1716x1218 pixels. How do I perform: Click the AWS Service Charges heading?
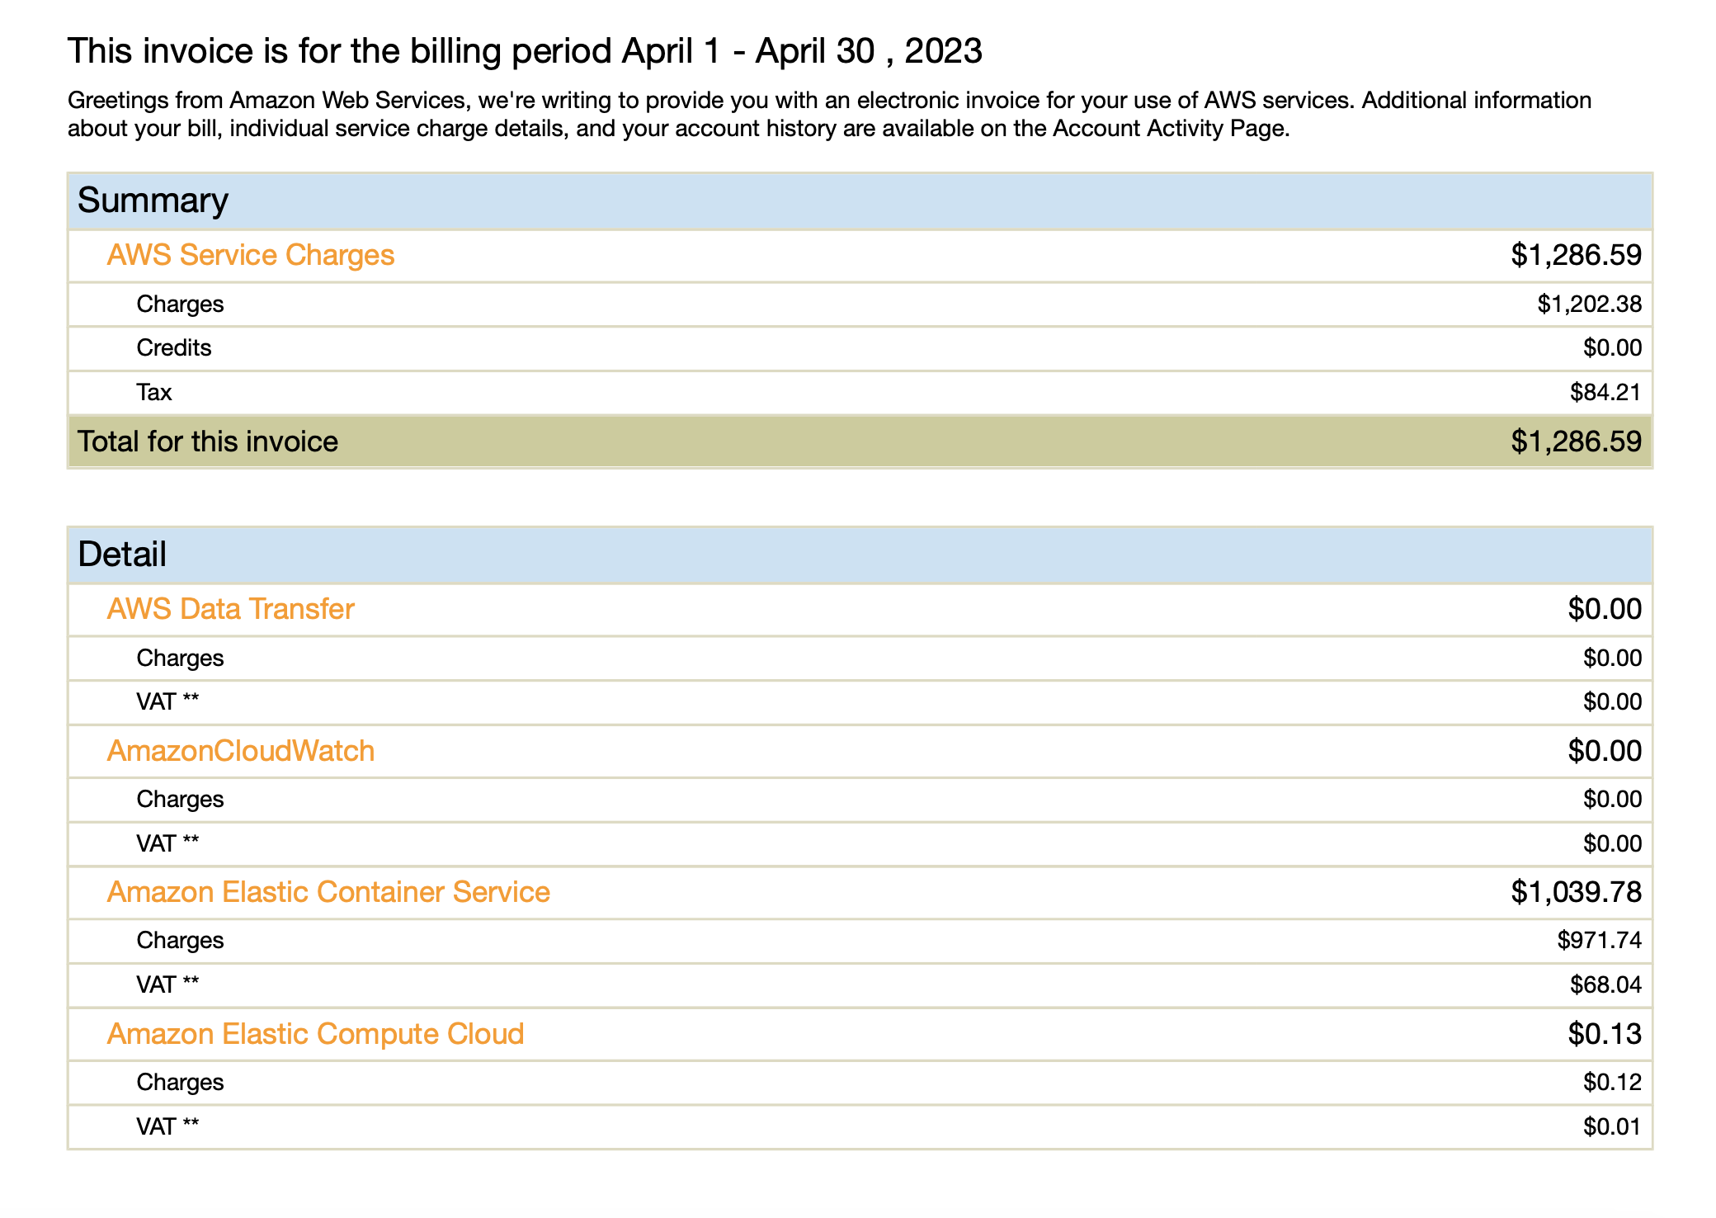click(x=251, y=255)
